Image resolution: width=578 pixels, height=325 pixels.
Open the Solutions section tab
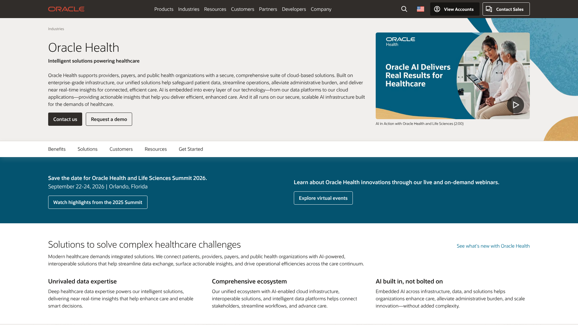pyautogui.click(x=87, y=149)
